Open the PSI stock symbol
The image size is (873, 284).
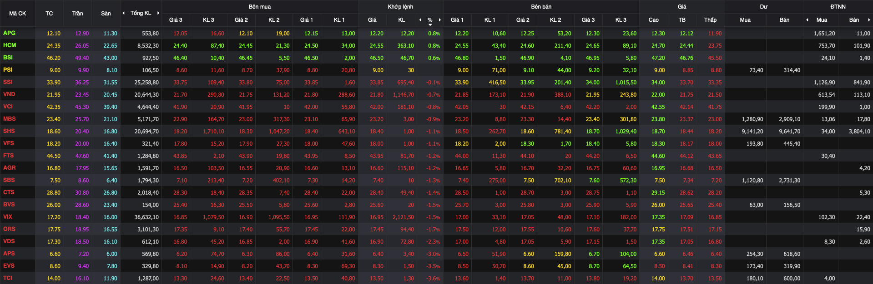pos(8,70)
